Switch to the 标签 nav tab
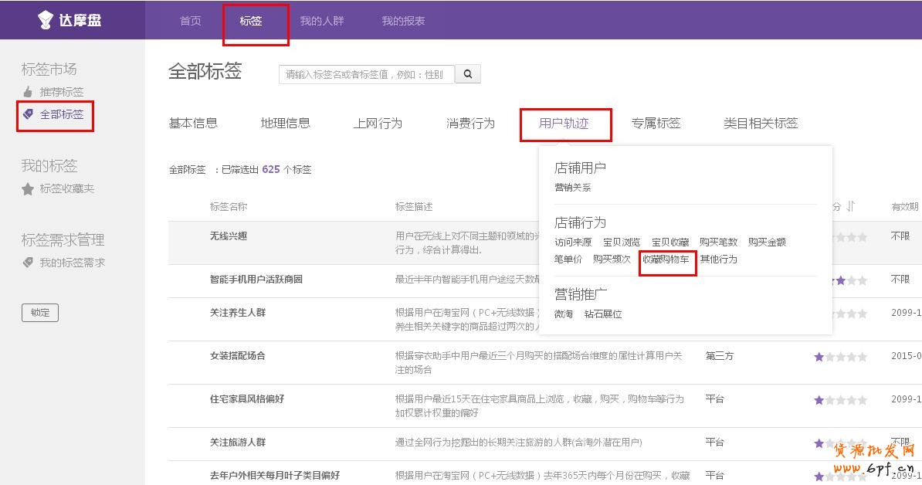This screenshot has width=922, height=485. [x=250, y=21]
